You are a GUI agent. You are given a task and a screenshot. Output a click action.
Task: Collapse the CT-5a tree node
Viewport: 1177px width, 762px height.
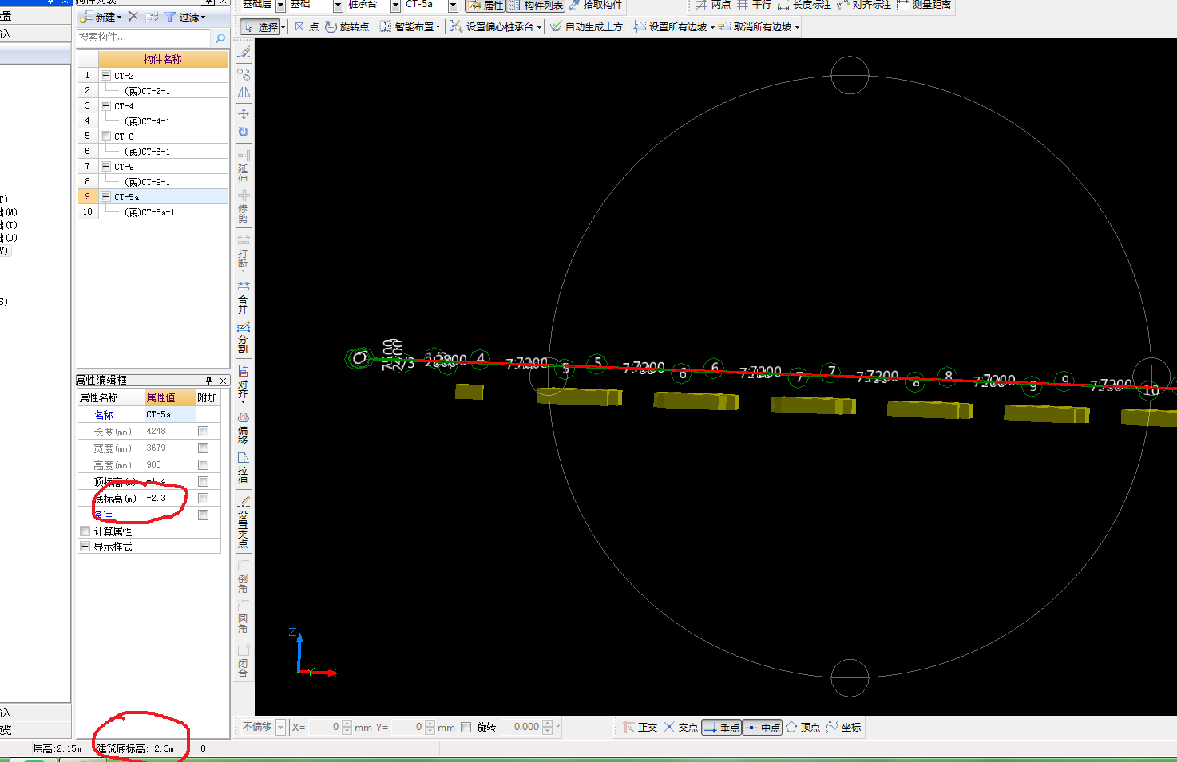click(106, 196)
